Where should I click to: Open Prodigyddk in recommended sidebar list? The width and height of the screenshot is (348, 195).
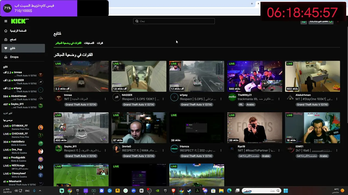pos(23,159)
